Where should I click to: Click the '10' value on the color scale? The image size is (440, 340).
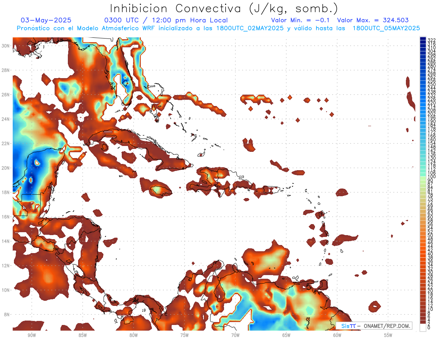click(430, 309)
